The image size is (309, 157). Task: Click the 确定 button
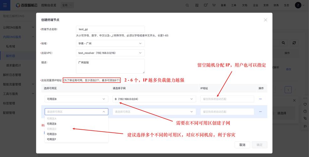click(x=260, y=145)
